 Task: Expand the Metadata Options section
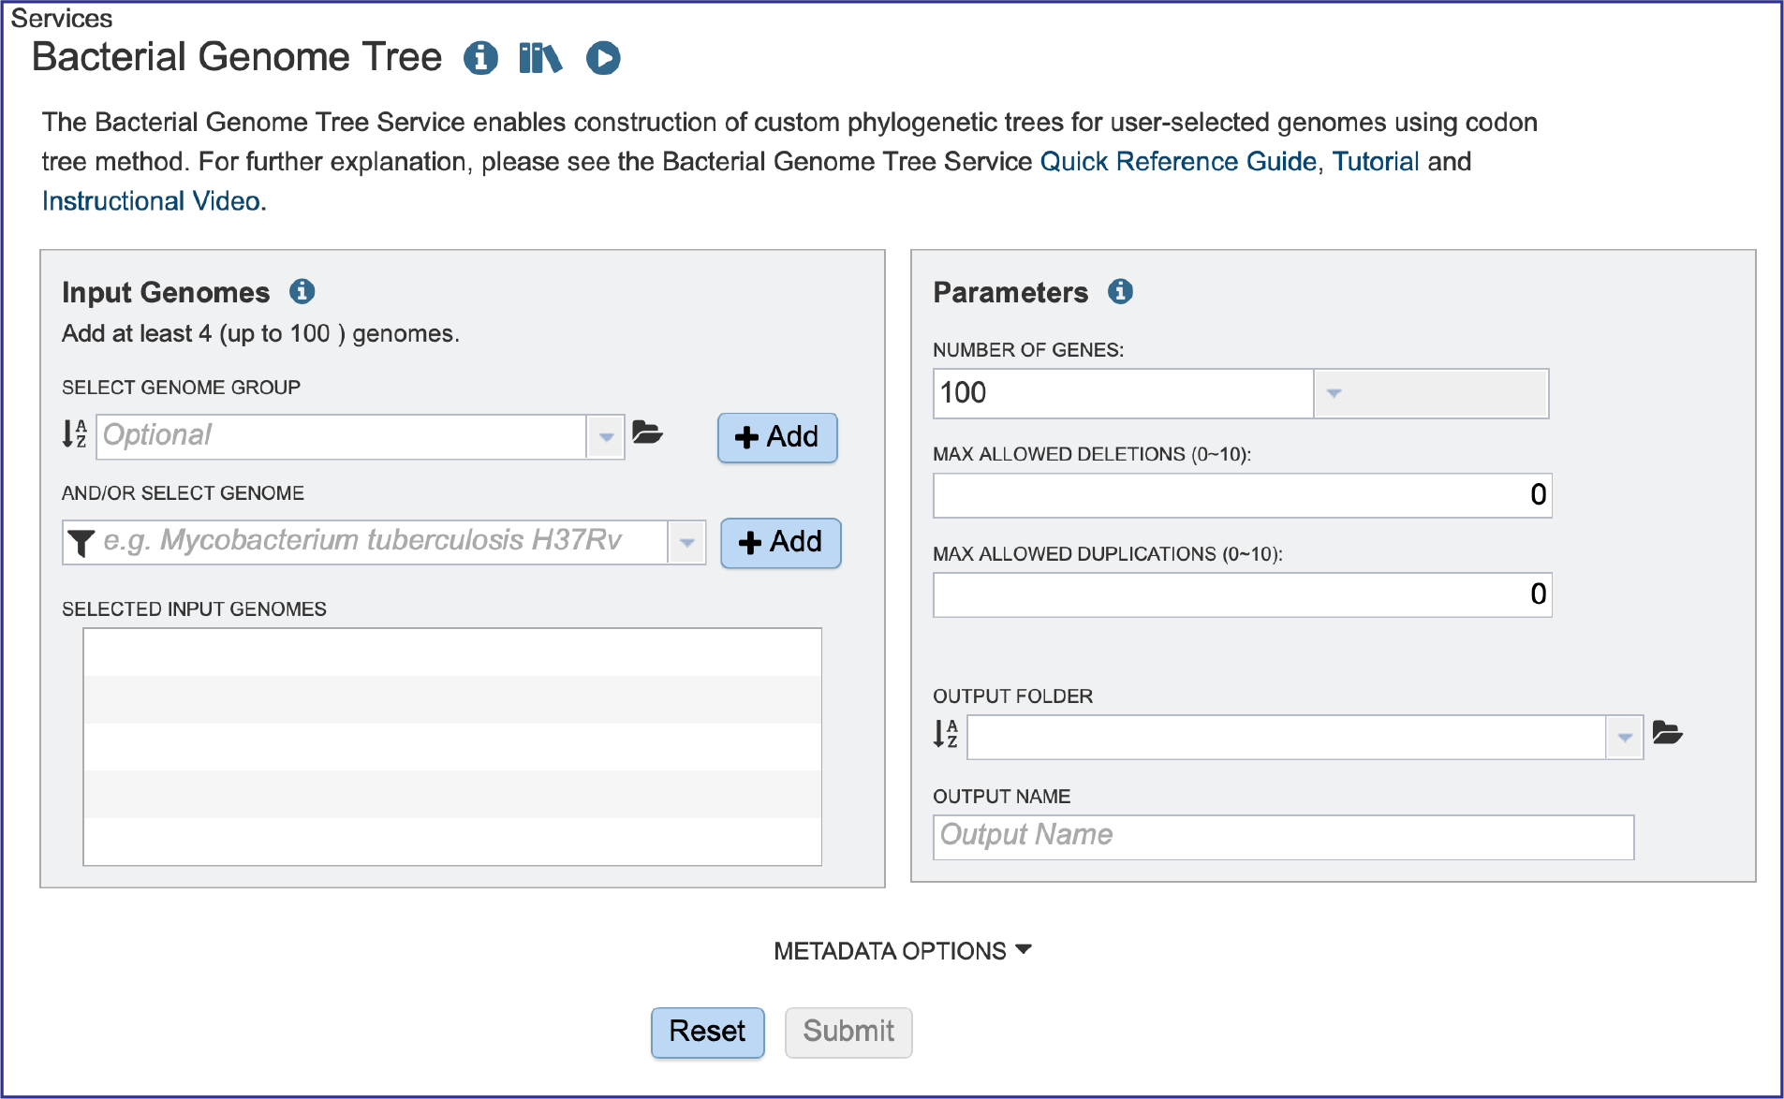click(901, 950)
